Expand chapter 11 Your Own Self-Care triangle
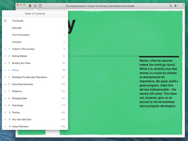 (x=5, y=119)
